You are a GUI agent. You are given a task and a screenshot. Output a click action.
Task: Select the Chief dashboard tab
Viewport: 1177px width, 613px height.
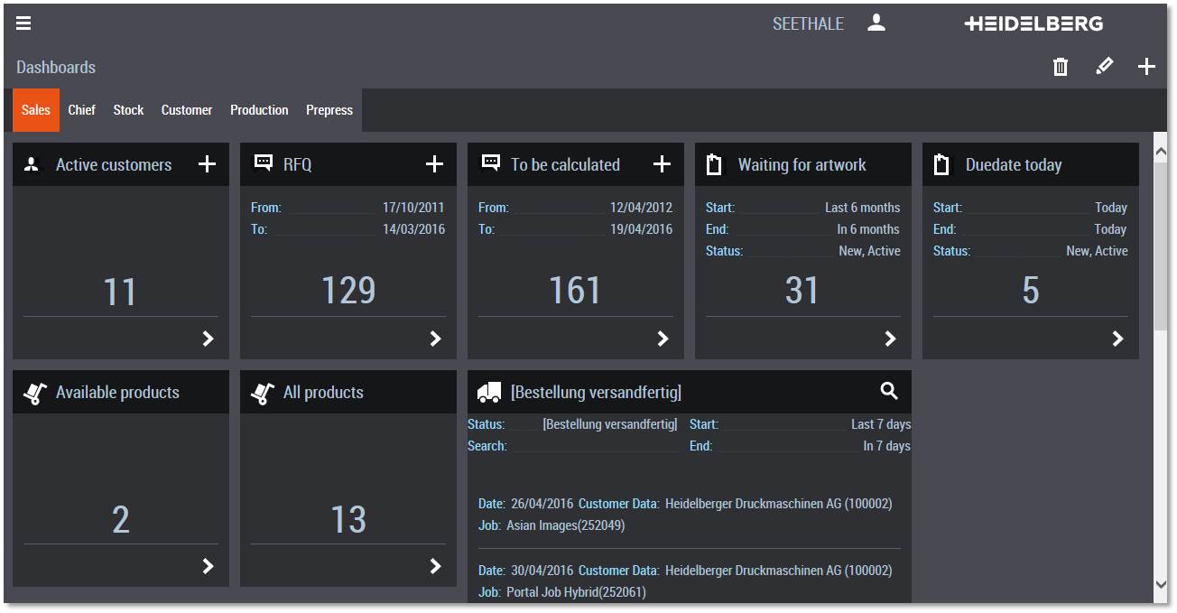point(81,110)
